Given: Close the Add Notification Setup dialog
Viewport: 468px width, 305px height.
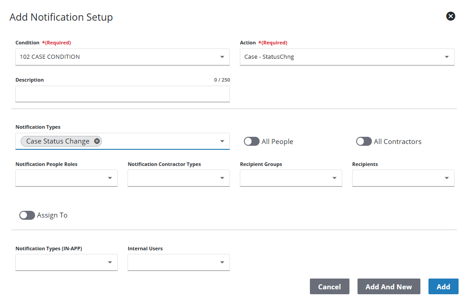Looking at the screenshot, I should [x=450, y=17].
